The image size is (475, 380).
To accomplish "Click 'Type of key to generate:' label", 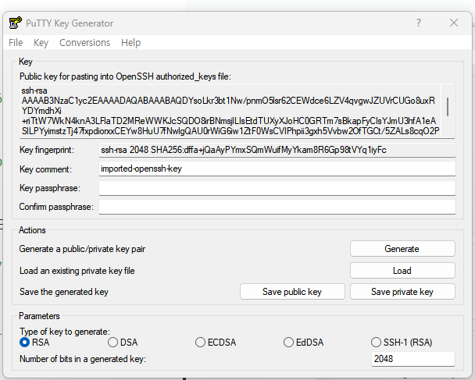I will coord(65,332).
